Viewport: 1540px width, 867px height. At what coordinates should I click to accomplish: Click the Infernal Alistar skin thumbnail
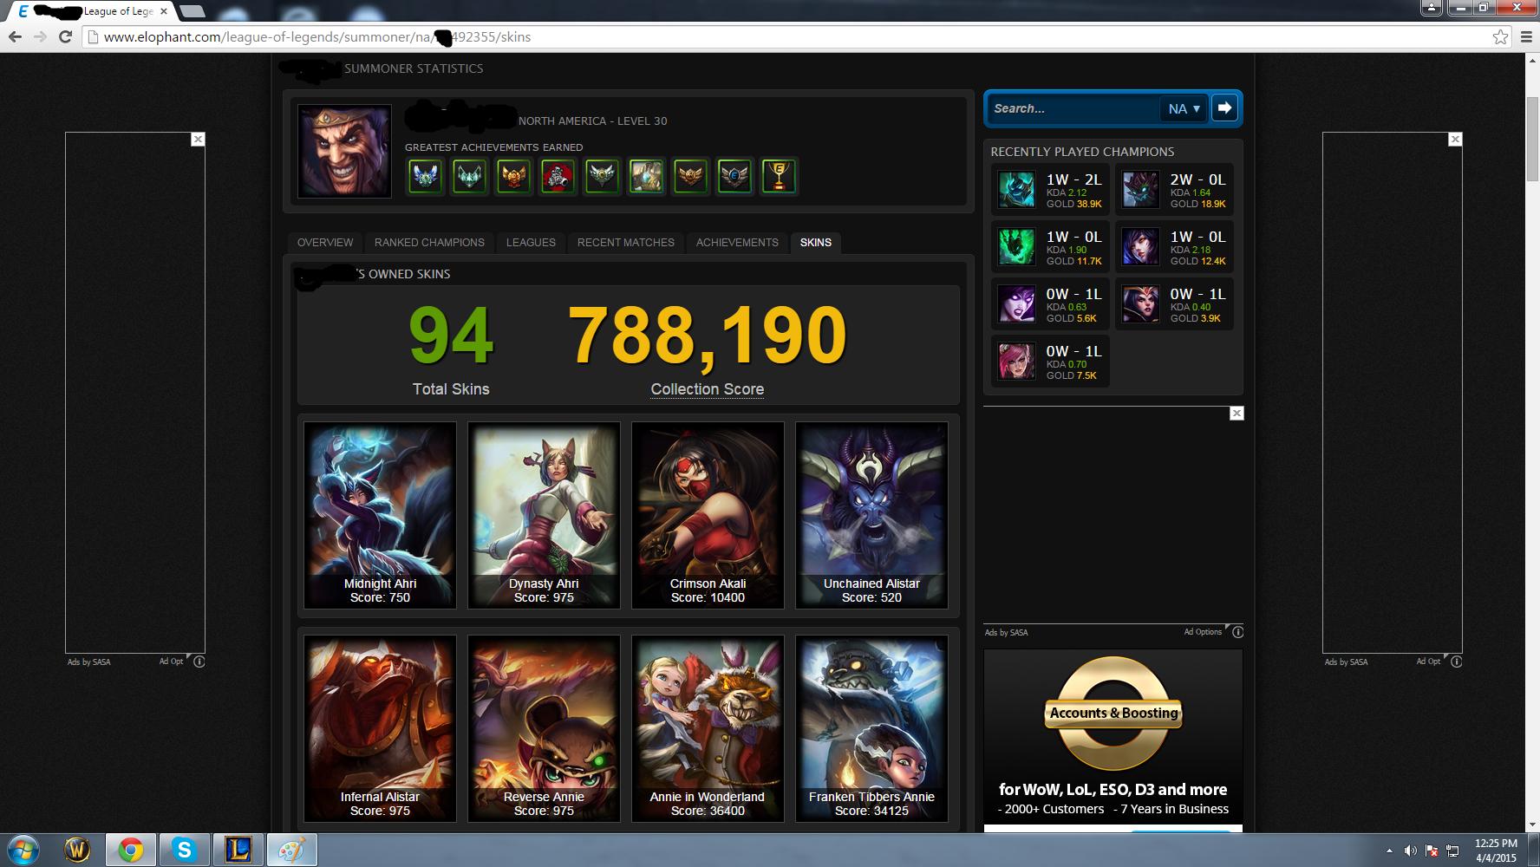[380, 728]
